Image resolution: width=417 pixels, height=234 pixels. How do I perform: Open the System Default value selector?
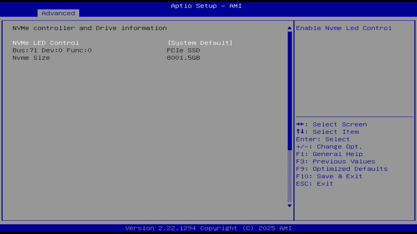click(200, 43)
